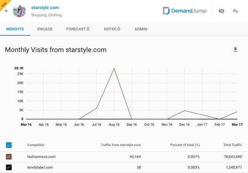Switch to the INSIGHTS tab
This screenshot has height=173, width=248.
15,29
